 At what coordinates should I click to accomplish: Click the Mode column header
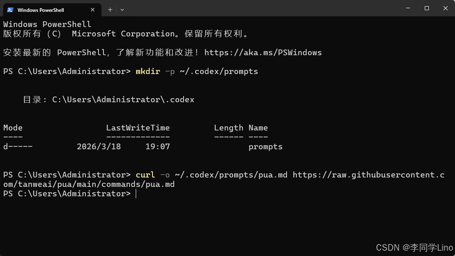coord(13,128)
